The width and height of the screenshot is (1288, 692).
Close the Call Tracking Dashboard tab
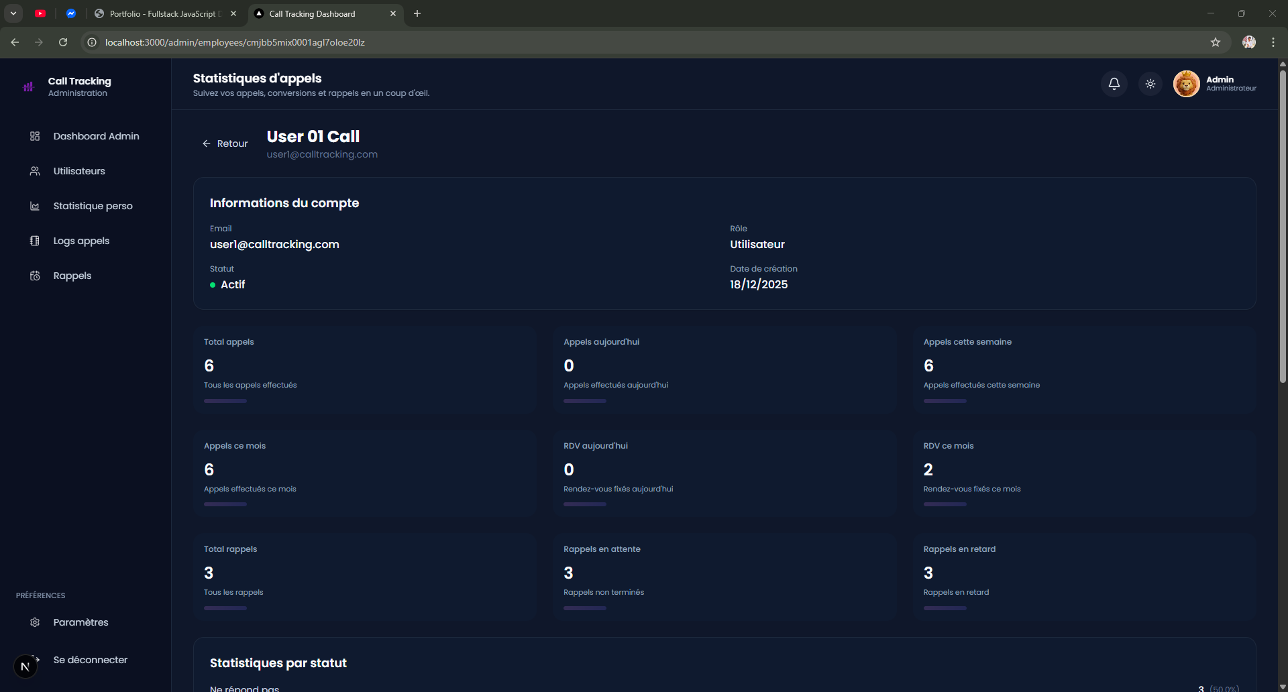click(x=393, y=13)
